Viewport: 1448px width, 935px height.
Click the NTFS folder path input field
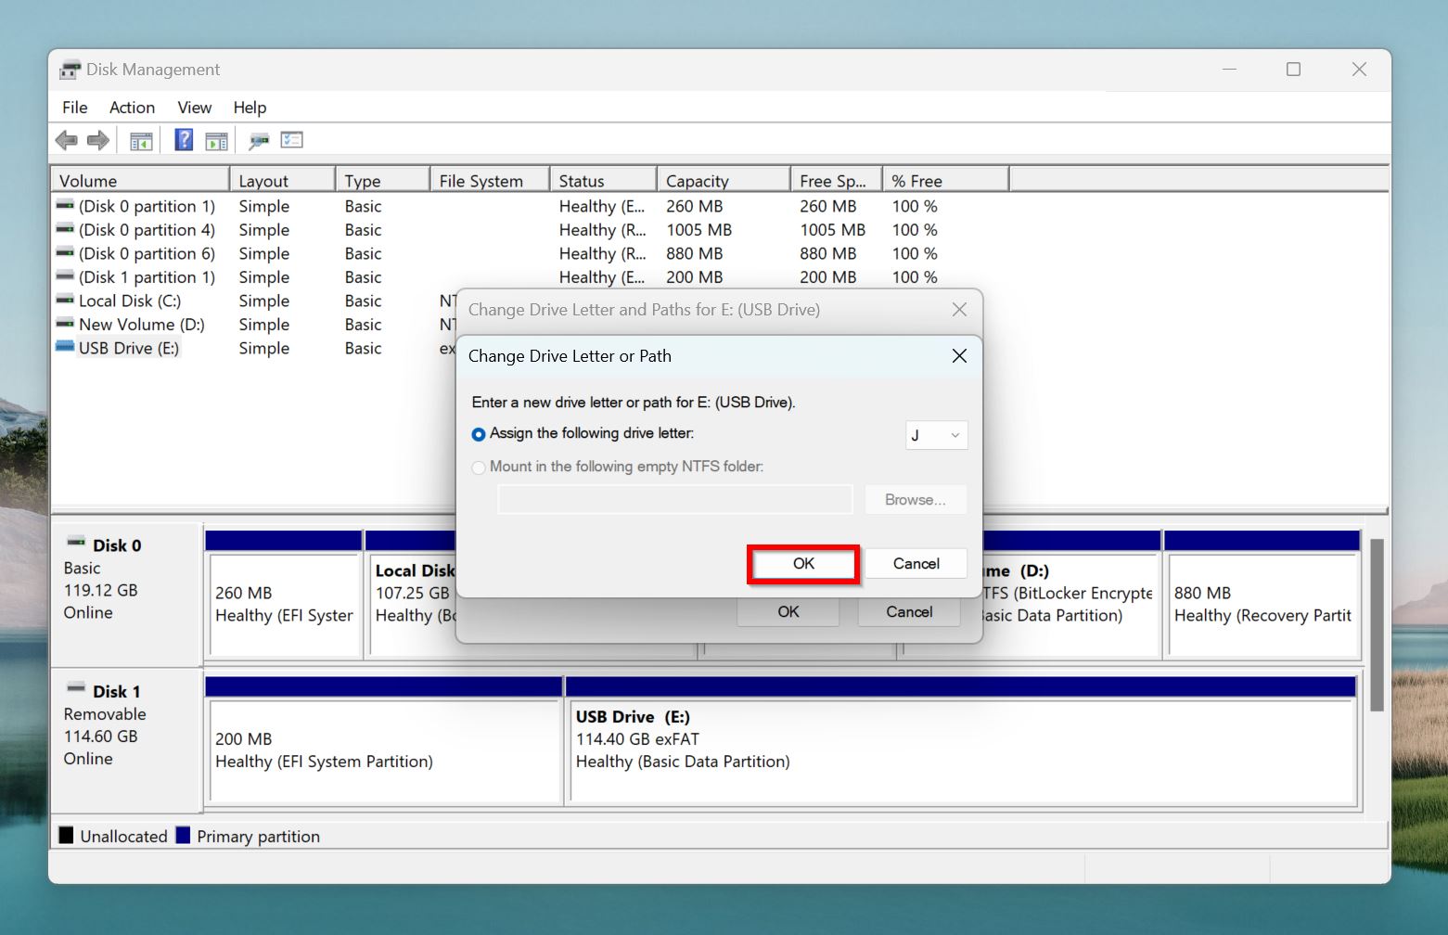pos(675,500)
